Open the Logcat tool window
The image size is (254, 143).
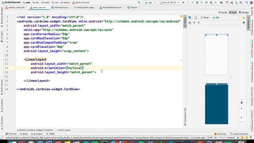tap(37, 134)
